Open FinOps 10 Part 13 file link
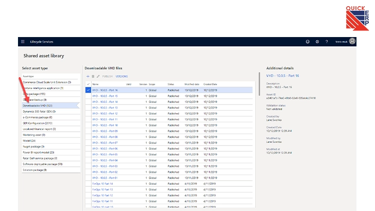 (102, 189)
